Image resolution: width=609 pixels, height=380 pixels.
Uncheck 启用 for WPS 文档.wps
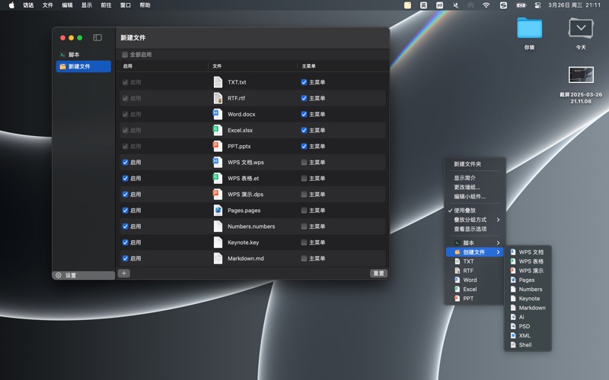[x=126, y=162]
